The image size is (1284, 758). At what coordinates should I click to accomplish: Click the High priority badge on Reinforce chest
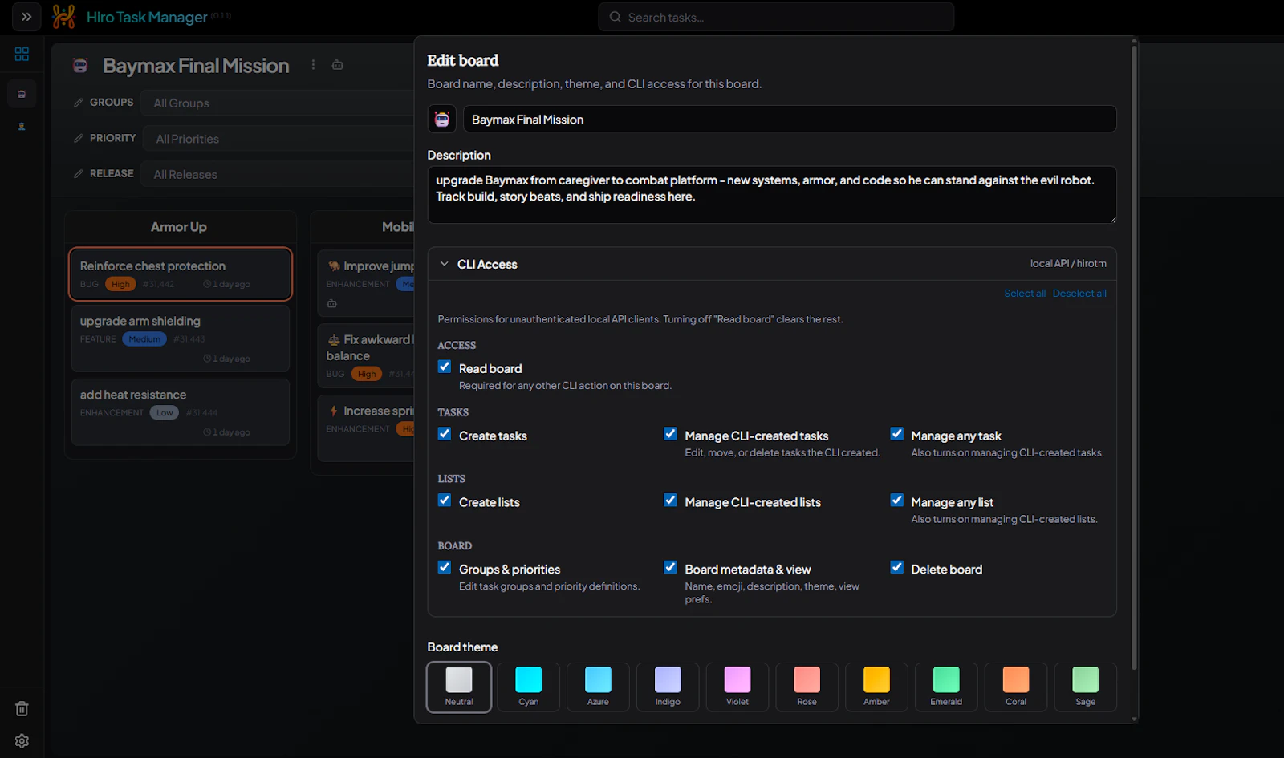coord(120,285)
